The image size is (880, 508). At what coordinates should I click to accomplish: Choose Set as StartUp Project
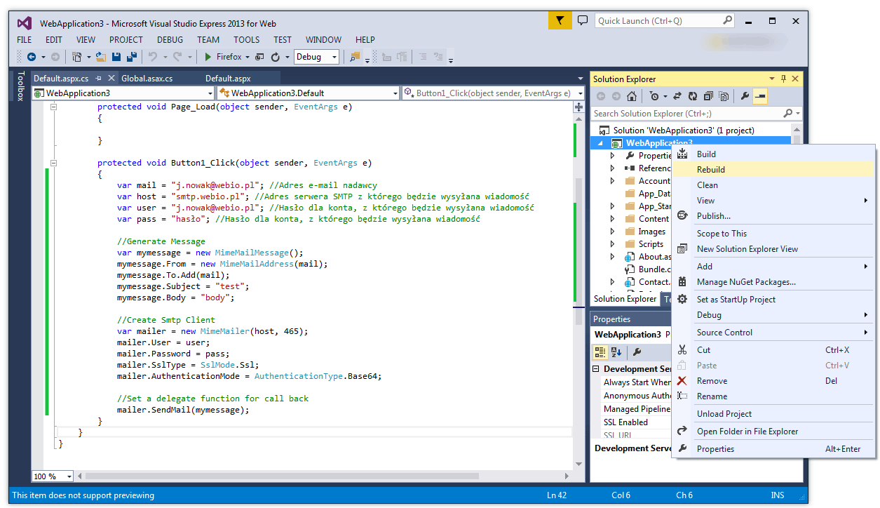click(773, 300)
